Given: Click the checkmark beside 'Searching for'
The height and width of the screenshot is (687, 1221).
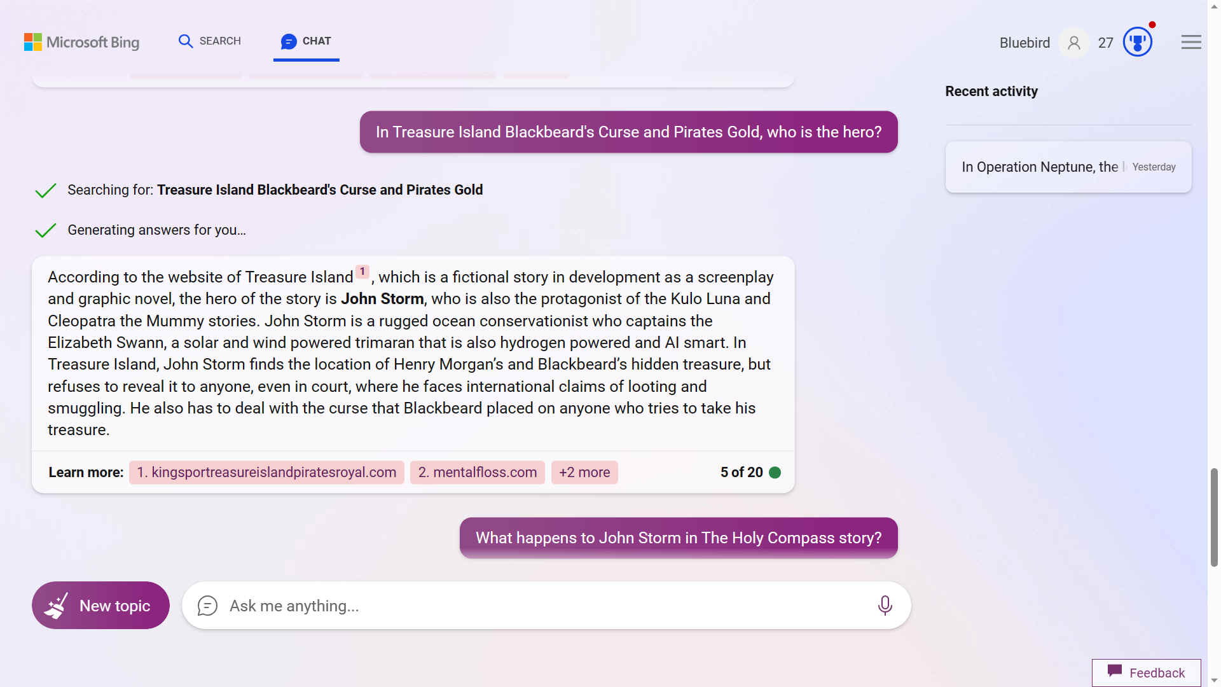Looking at the screenshot, I should 46,190.
